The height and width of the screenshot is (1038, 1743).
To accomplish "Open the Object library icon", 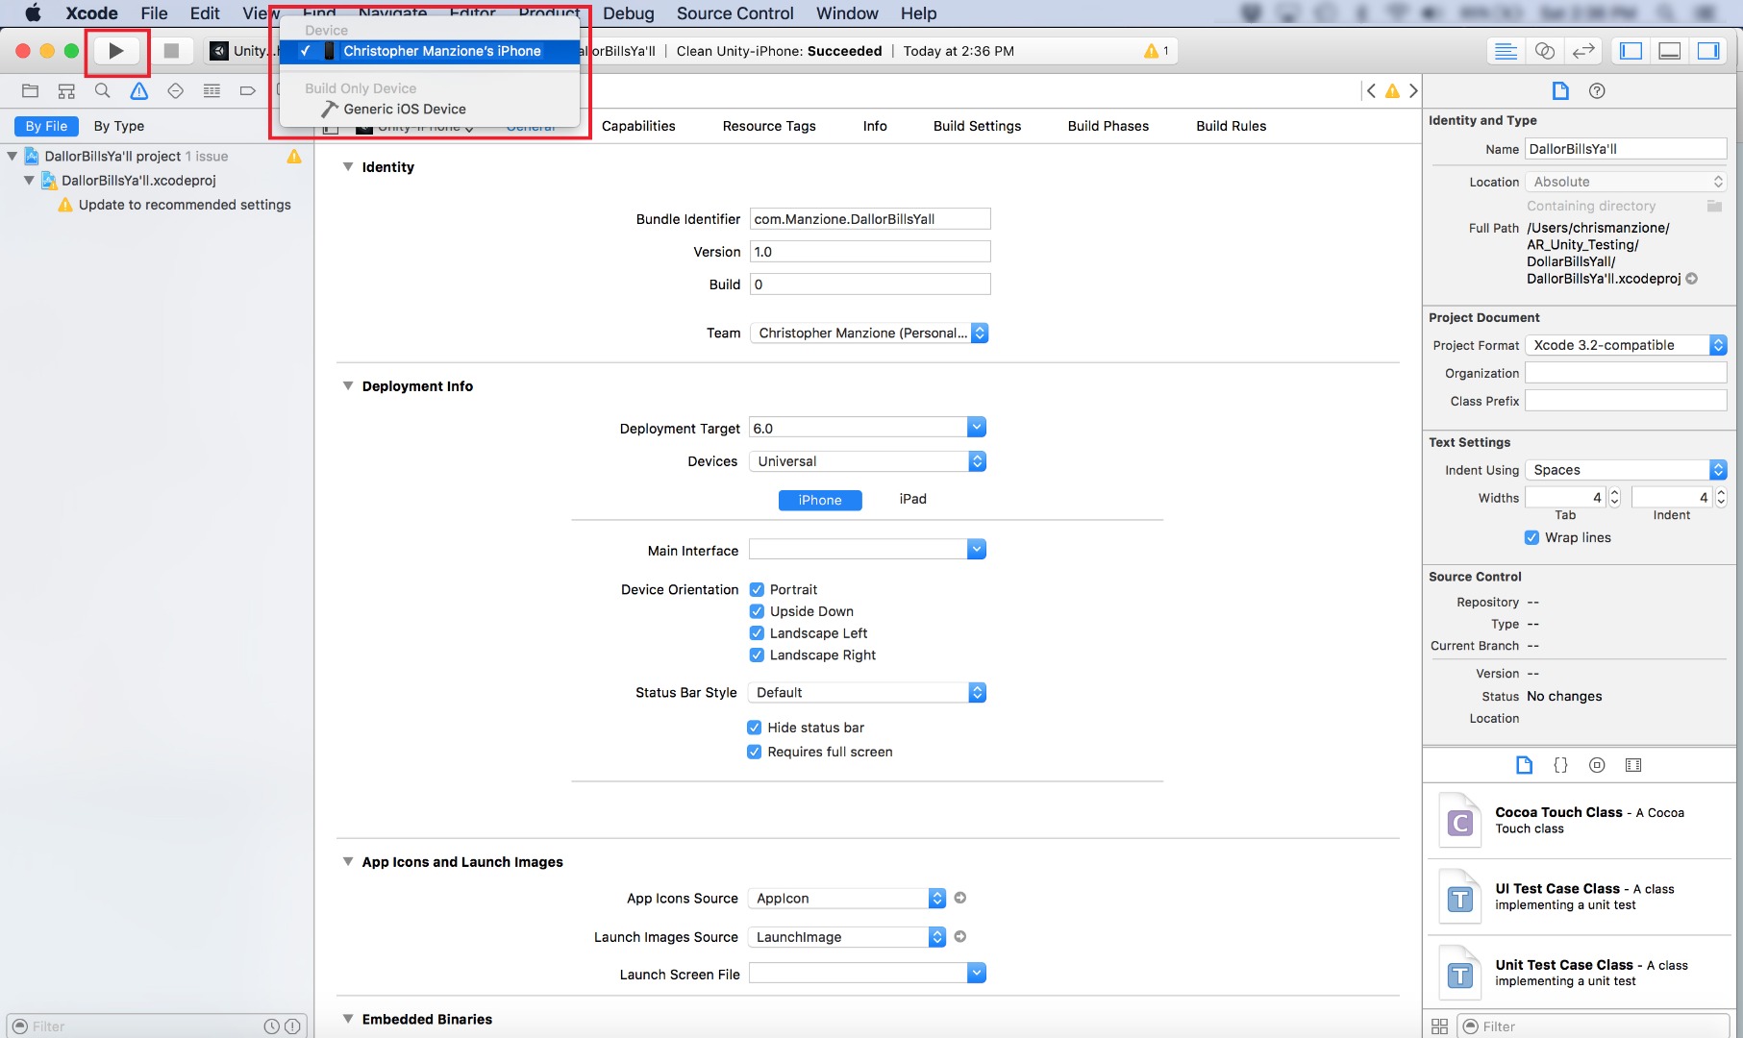I will pos(1597,765).
